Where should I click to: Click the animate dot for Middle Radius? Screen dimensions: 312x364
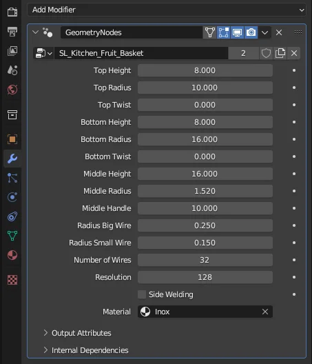tap(294, 191)
